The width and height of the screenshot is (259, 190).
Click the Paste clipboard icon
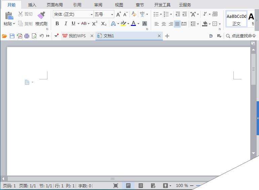pos(9,16)
